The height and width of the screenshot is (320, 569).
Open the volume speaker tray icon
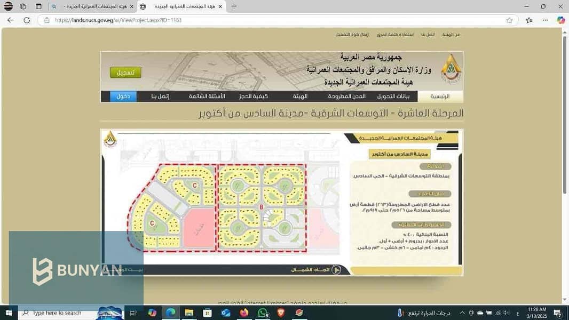(x=507, y=313)
